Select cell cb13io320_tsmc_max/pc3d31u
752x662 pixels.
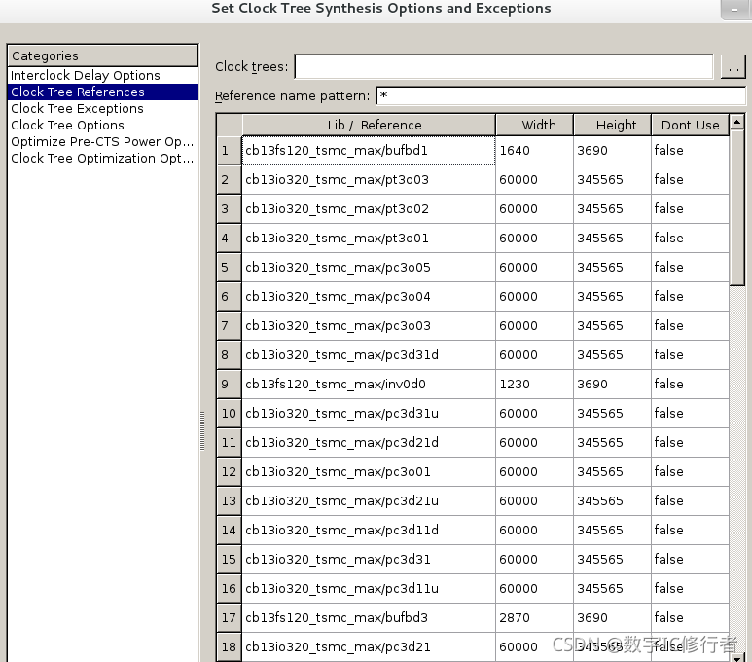369,414
